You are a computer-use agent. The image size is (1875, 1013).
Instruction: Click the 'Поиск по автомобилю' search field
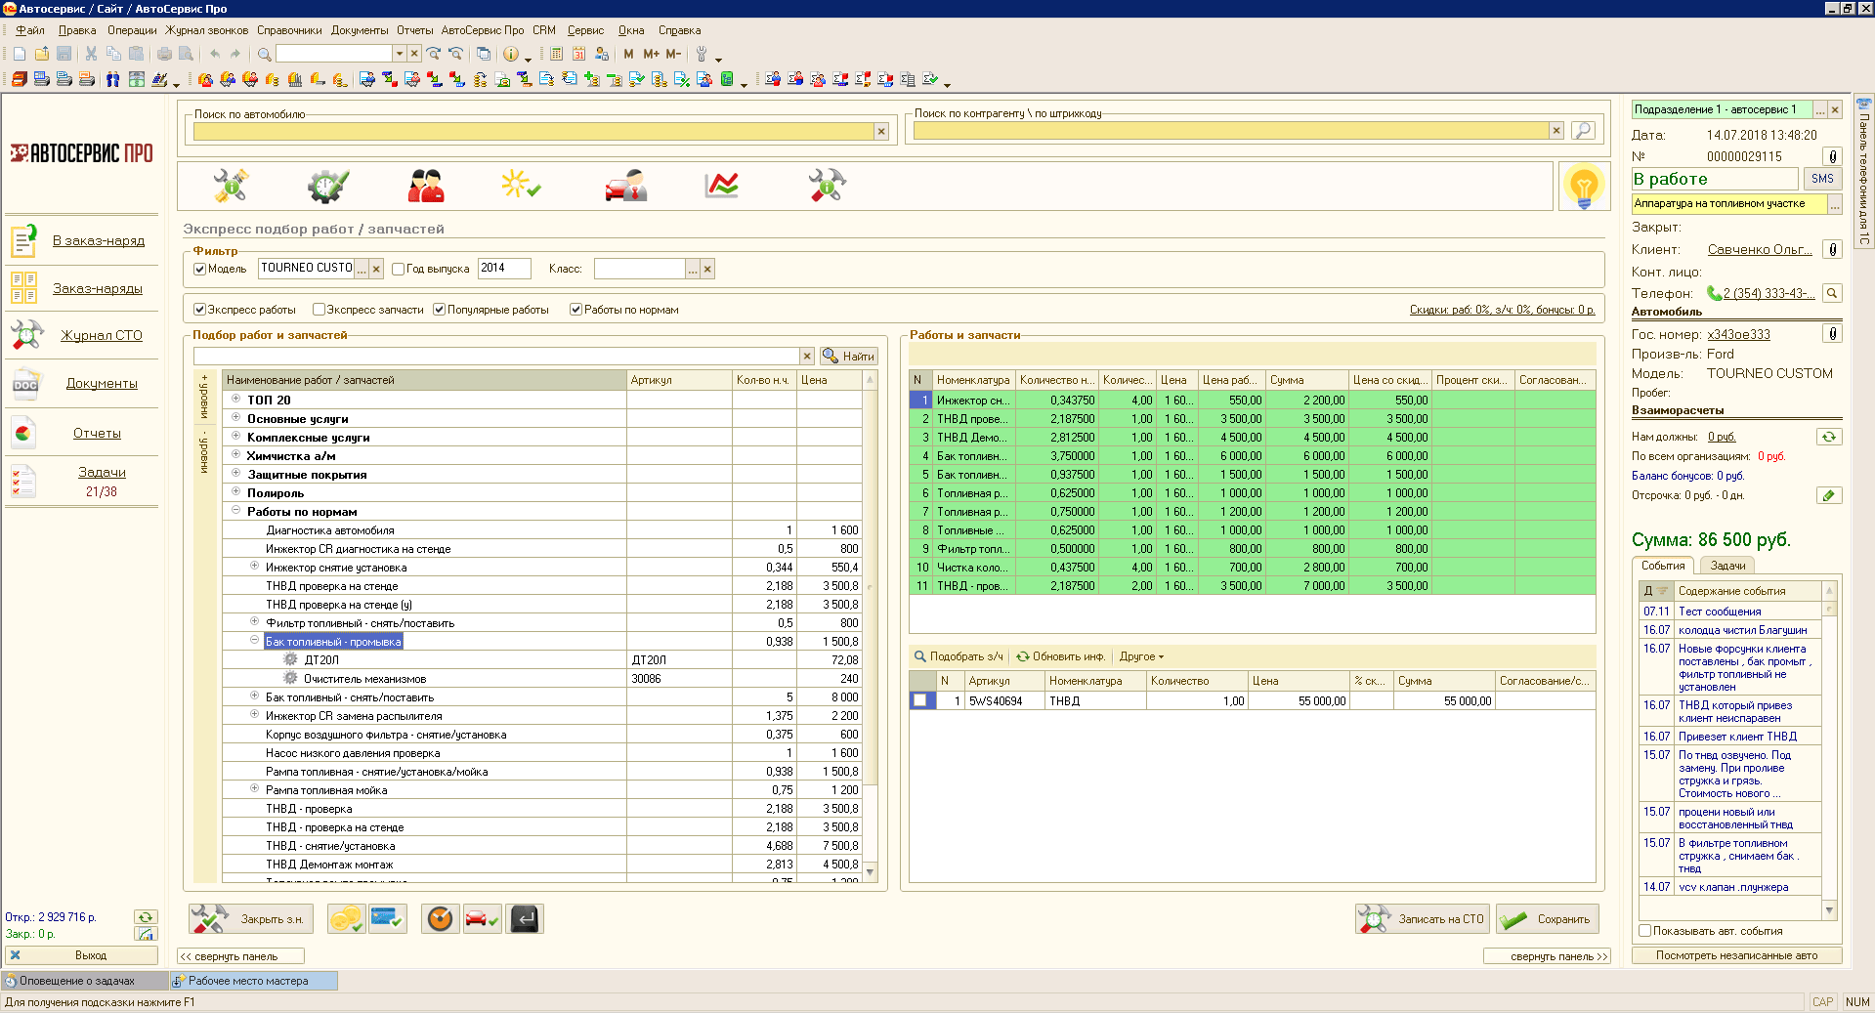[533, 132]
